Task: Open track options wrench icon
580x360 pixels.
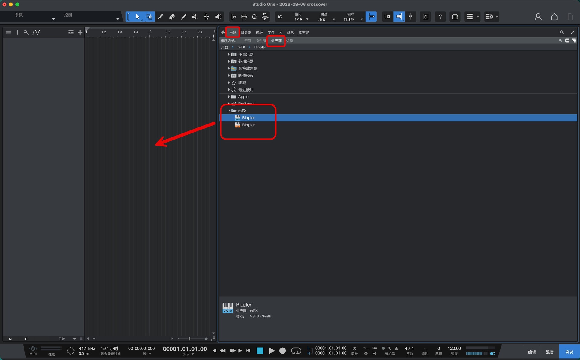Action: tap(27, 32)
